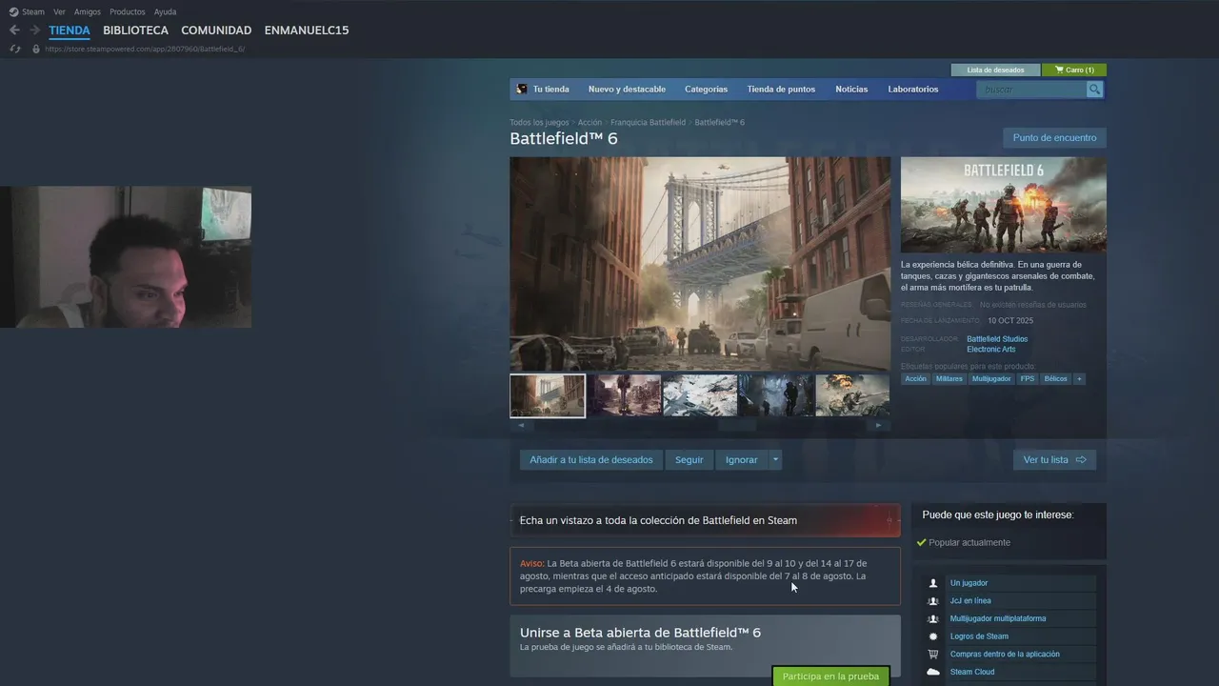This screenshot has width=1219, height=686.
Task: Click the FPS tag
Action: pyautogui.click(x=1028, y=379)
